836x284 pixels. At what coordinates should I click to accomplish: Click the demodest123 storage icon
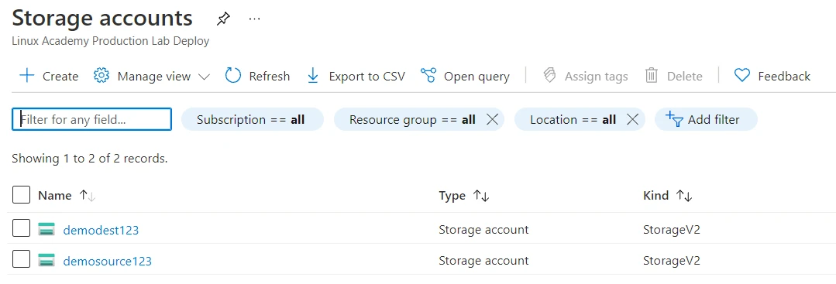(46, 230)
